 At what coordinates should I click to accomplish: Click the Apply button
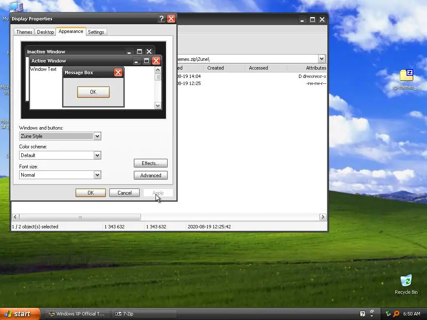pyautogui.click(x=158, y=192)
